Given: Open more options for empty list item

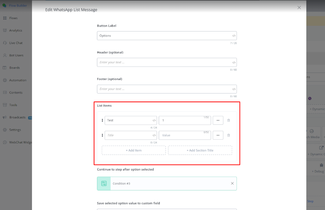Looking at the screenshot, I should [x=218, y=135].
